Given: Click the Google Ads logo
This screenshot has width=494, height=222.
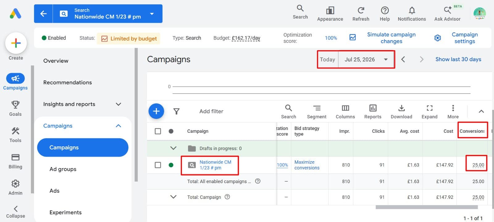Looking at the screenshot, I should point(15,14).
